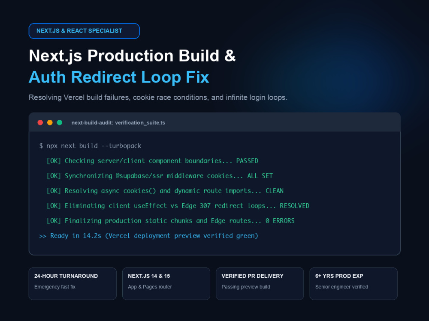Click the terminal title 'next-build-audit: verification_suite.ts'
Viewport: 429px width, 321px height.
(118, 122)
